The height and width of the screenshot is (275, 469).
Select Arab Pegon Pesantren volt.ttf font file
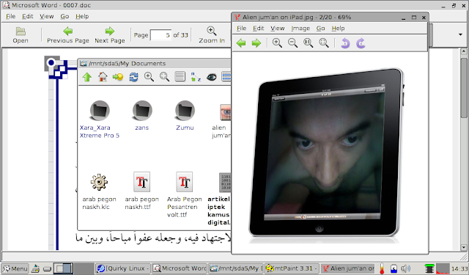(184, 194)
